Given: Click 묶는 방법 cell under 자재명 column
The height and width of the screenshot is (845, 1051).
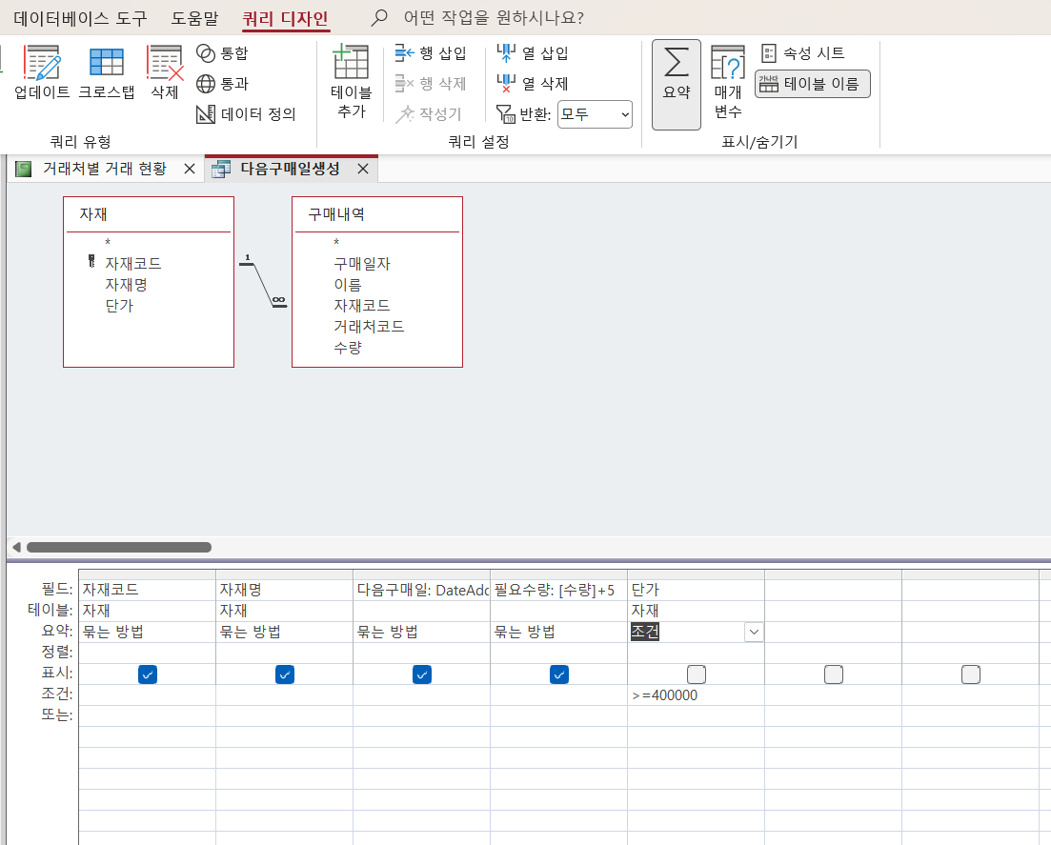Looking at the screenshot, I should [283, 632].
